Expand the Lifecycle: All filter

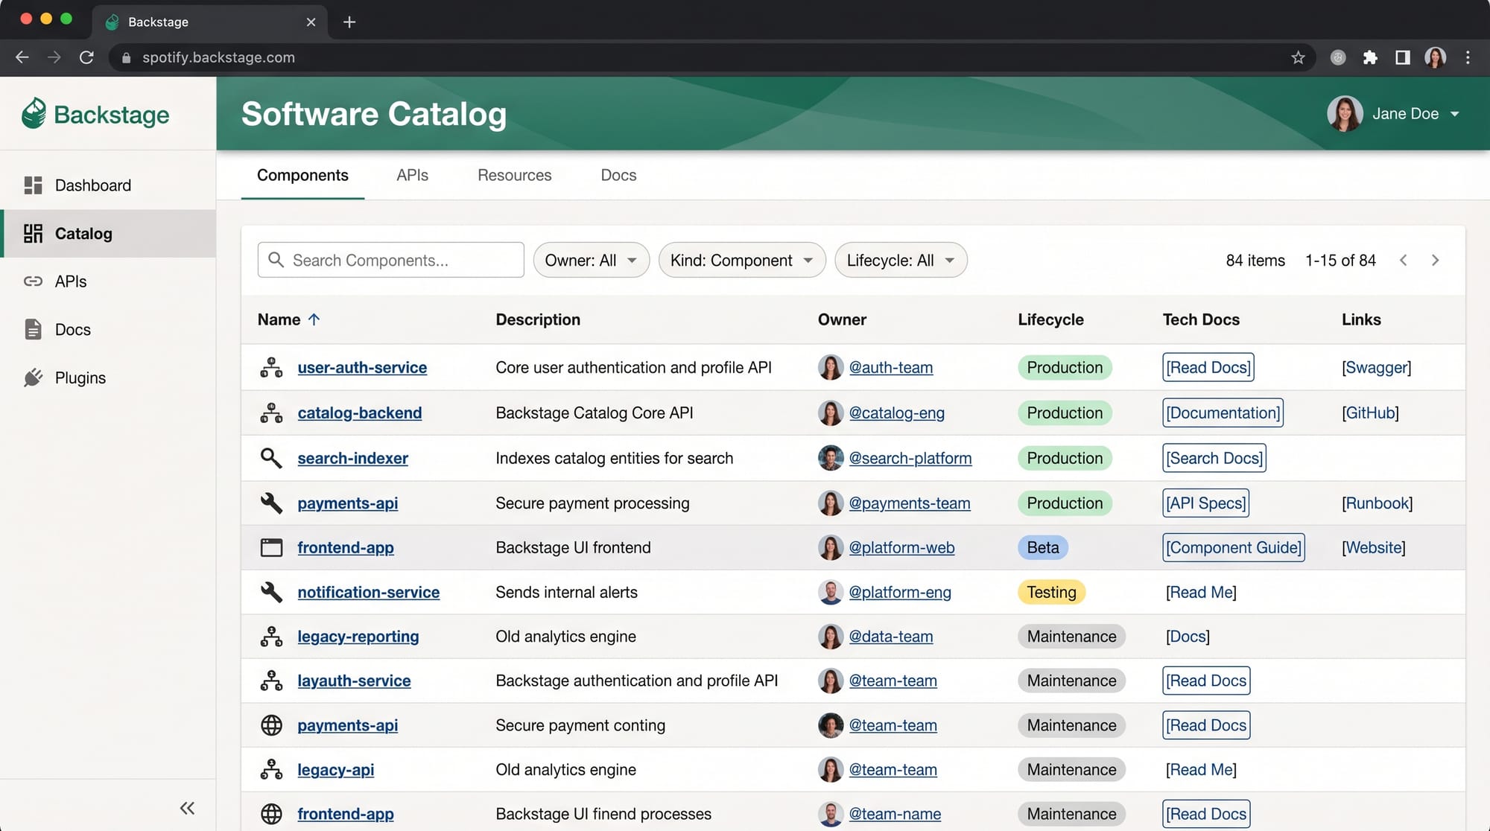pyautogui.click(x=900, y=260)
